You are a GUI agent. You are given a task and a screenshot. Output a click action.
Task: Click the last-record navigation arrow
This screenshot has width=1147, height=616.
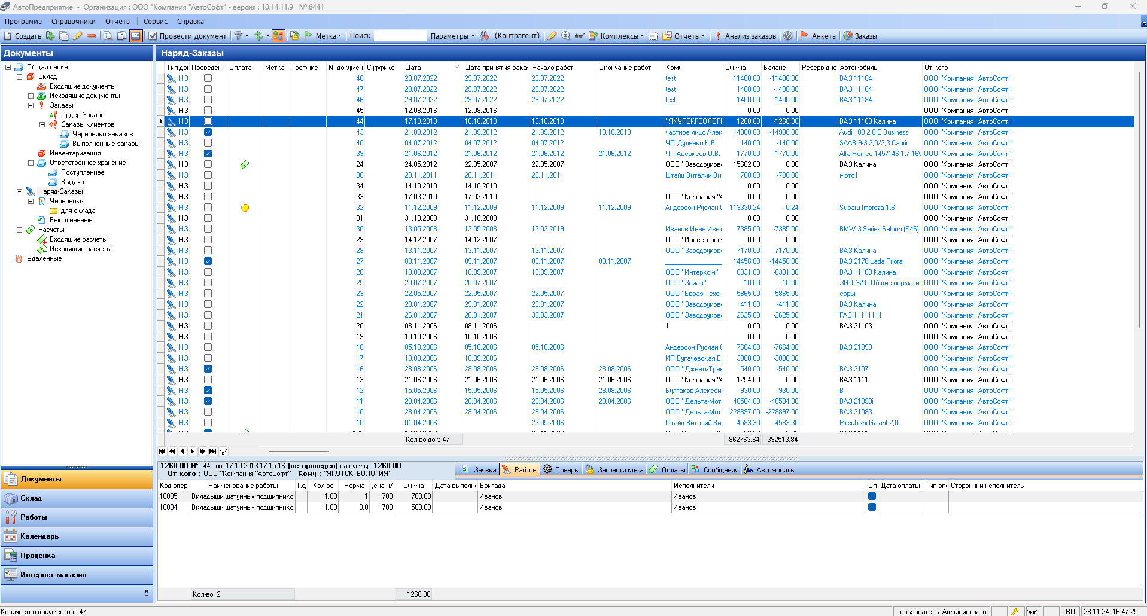(x=212, y=452)
